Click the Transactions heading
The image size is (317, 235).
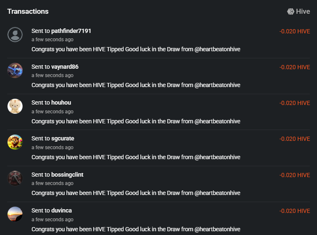[28, 12]
